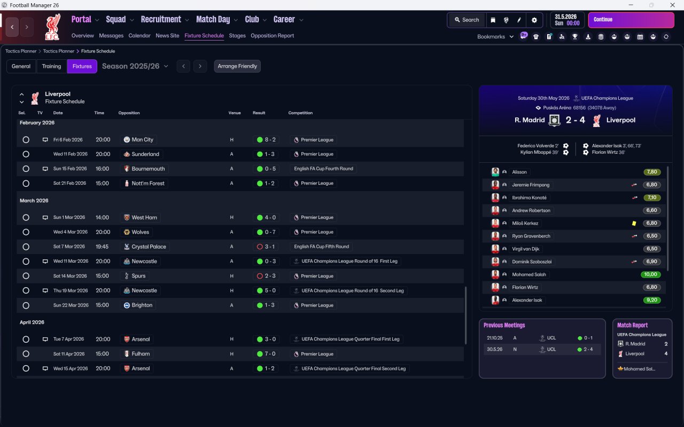684x427 pixels.
Task: Select the radio button for the Wolves fixture
Action: coord(26,232)
